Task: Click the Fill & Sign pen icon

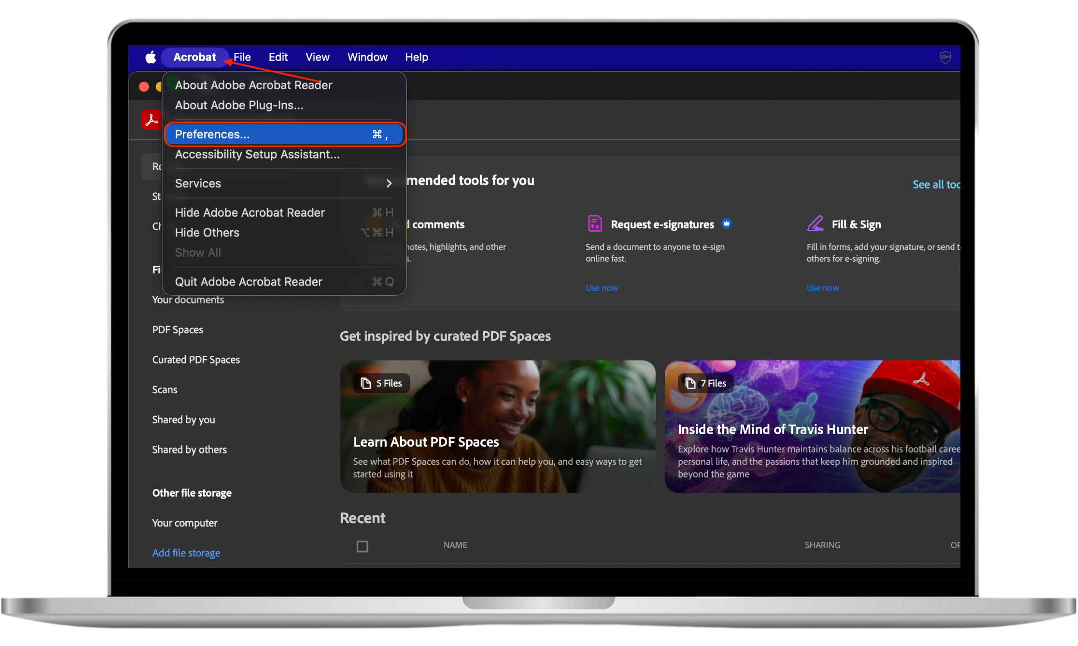Action: (x=815, y=224)
